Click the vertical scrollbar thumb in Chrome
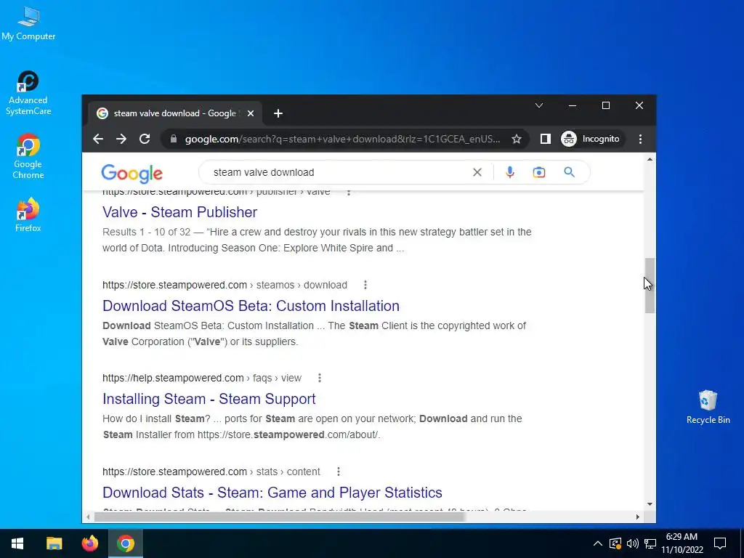Image resolution: width=744 pixels, height=558 pixels. coord(650,286)
